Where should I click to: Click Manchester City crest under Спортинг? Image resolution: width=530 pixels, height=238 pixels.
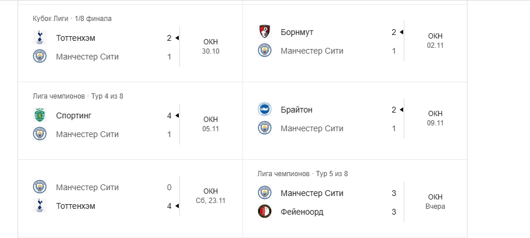coord(39,134)
